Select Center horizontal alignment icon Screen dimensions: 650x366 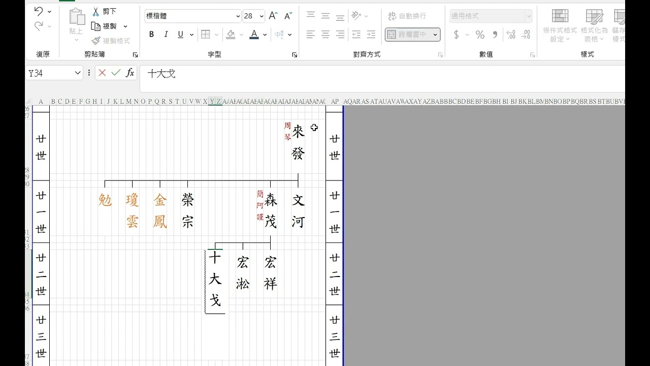[x=326, y=35]
